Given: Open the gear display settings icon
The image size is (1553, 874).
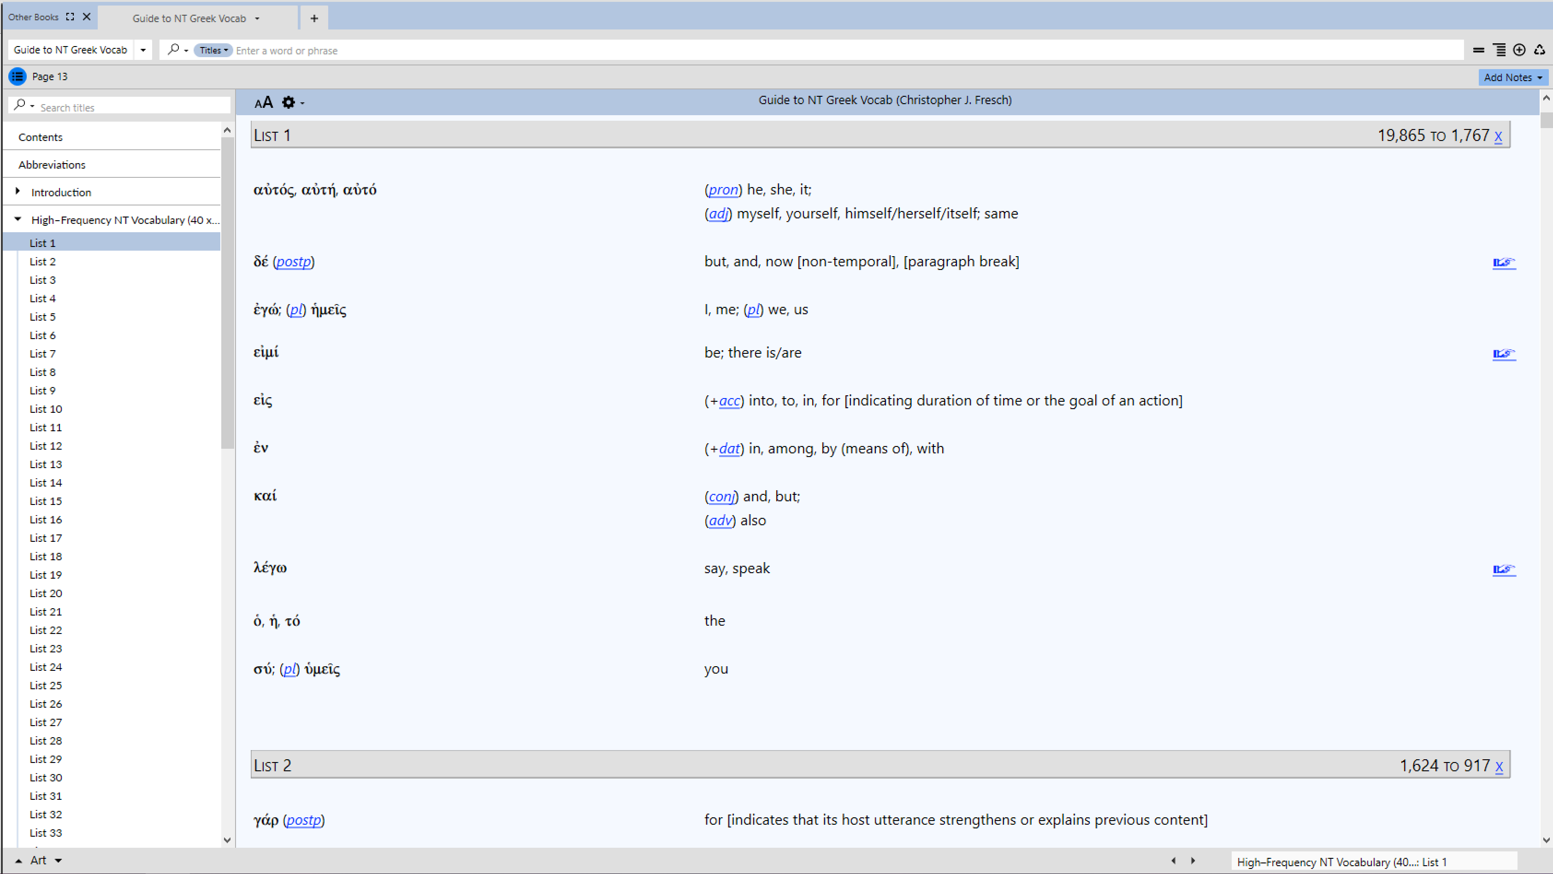Looking at the screenshot, I should point(289,102).
